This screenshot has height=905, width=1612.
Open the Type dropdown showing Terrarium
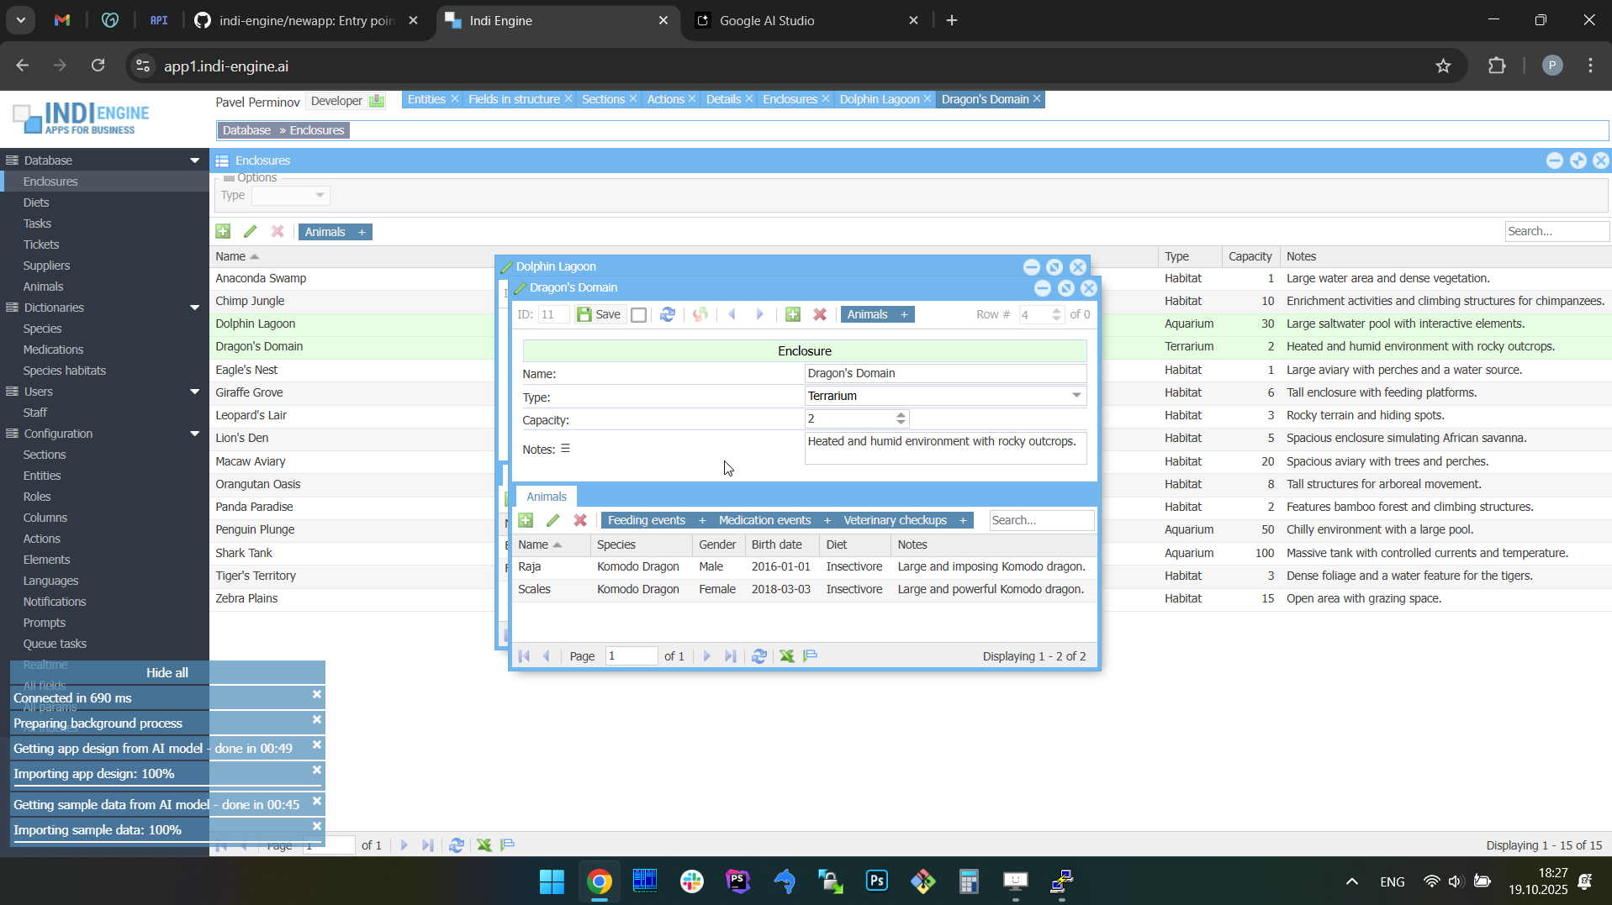tap(1076, 396)
